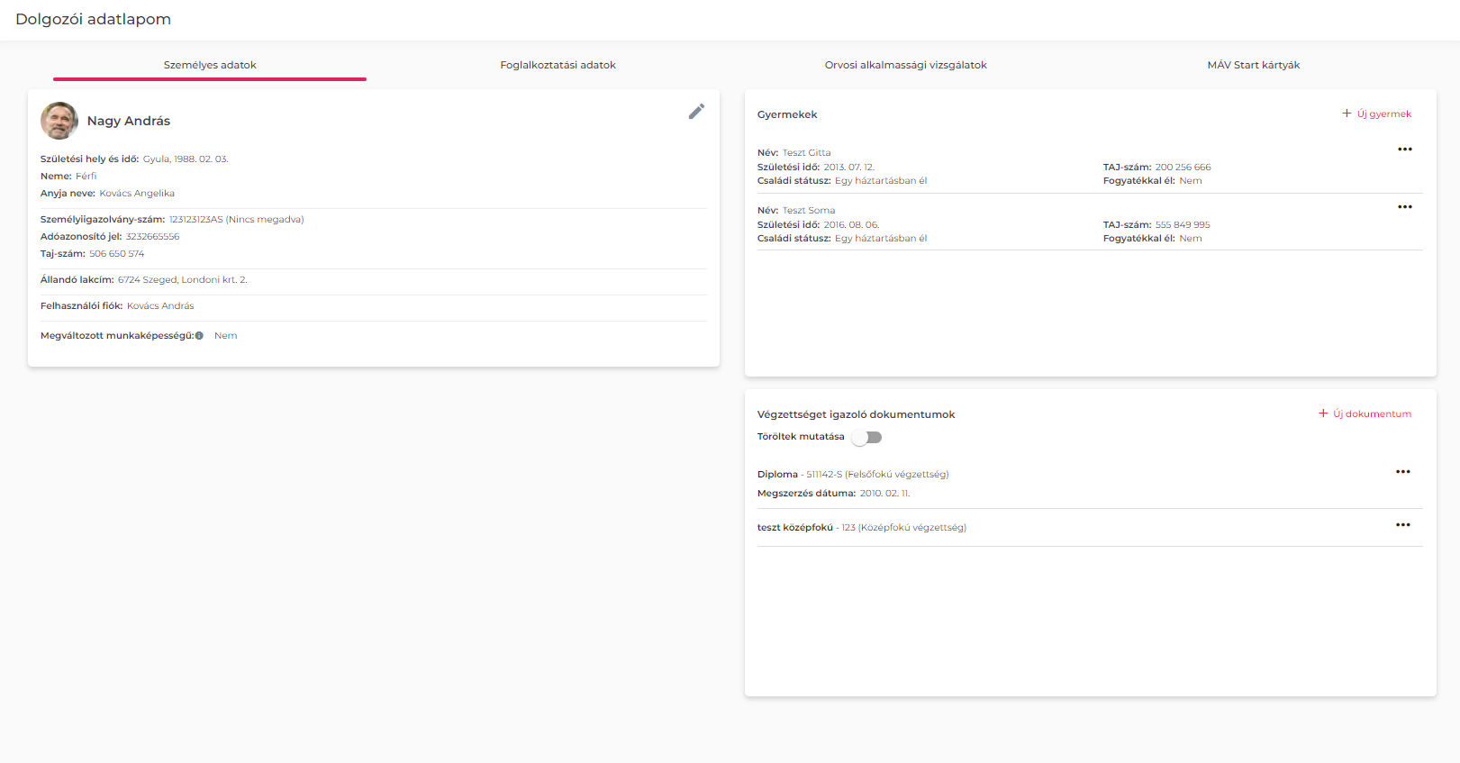Viewport: 1460px width, 763px height.
Task: Click the Nagy András profile photo
Action: pyautogui.click(x=59, y=121)
